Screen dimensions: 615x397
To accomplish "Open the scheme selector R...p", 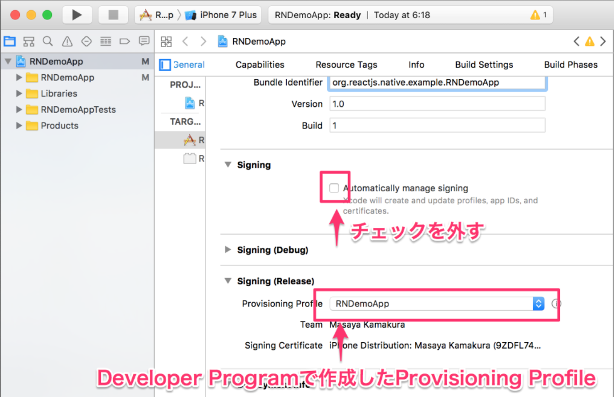I will (158, 15).
